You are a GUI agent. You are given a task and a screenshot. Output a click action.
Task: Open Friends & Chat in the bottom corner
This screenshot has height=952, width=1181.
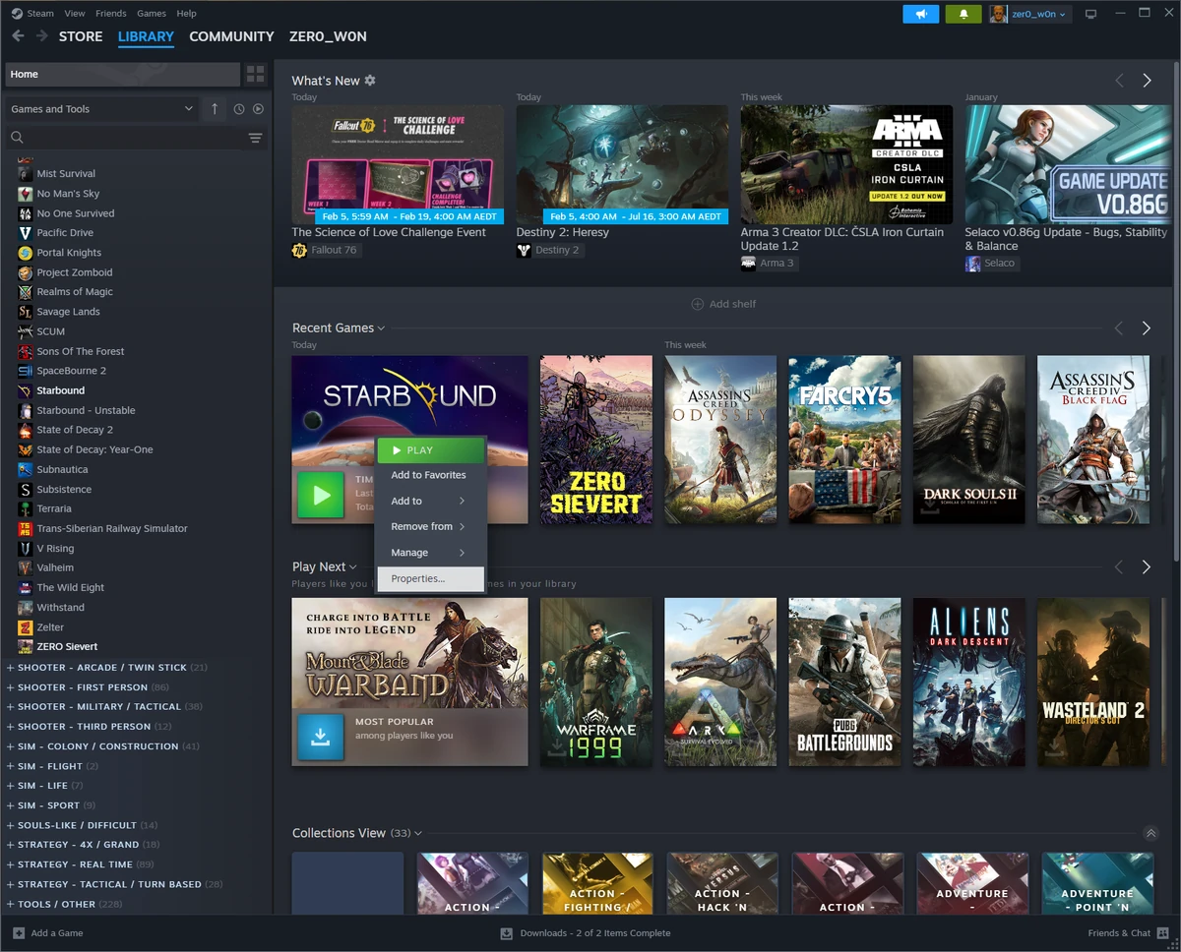(1122, 932)
